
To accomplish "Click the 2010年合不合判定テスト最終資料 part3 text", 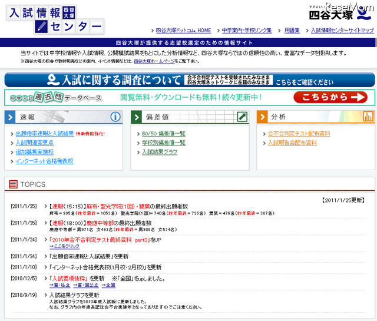I will pos(100,240).
